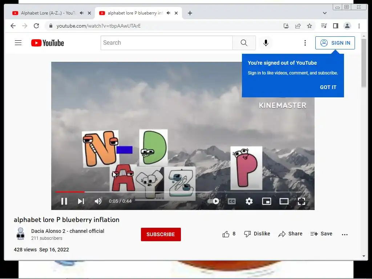Mute audio on the P blueberry tab

coord(169,13)
